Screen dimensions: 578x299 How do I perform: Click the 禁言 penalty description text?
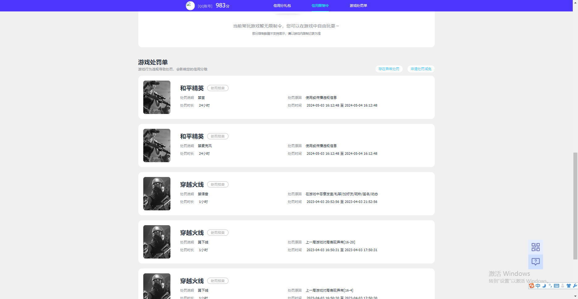coord(201,98)
